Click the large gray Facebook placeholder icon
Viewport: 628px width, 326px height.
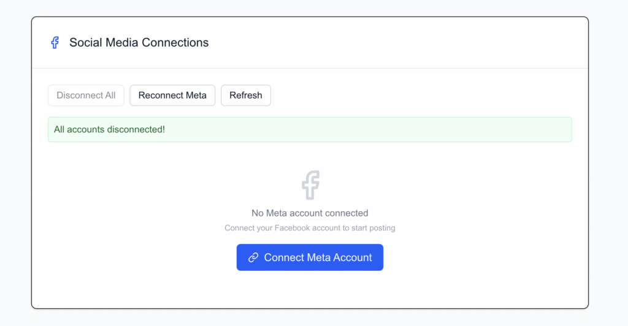(x=310, y=184)
